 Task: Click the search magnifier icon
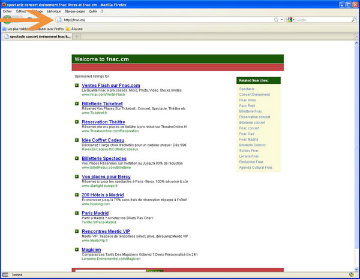tap(353, 20)
